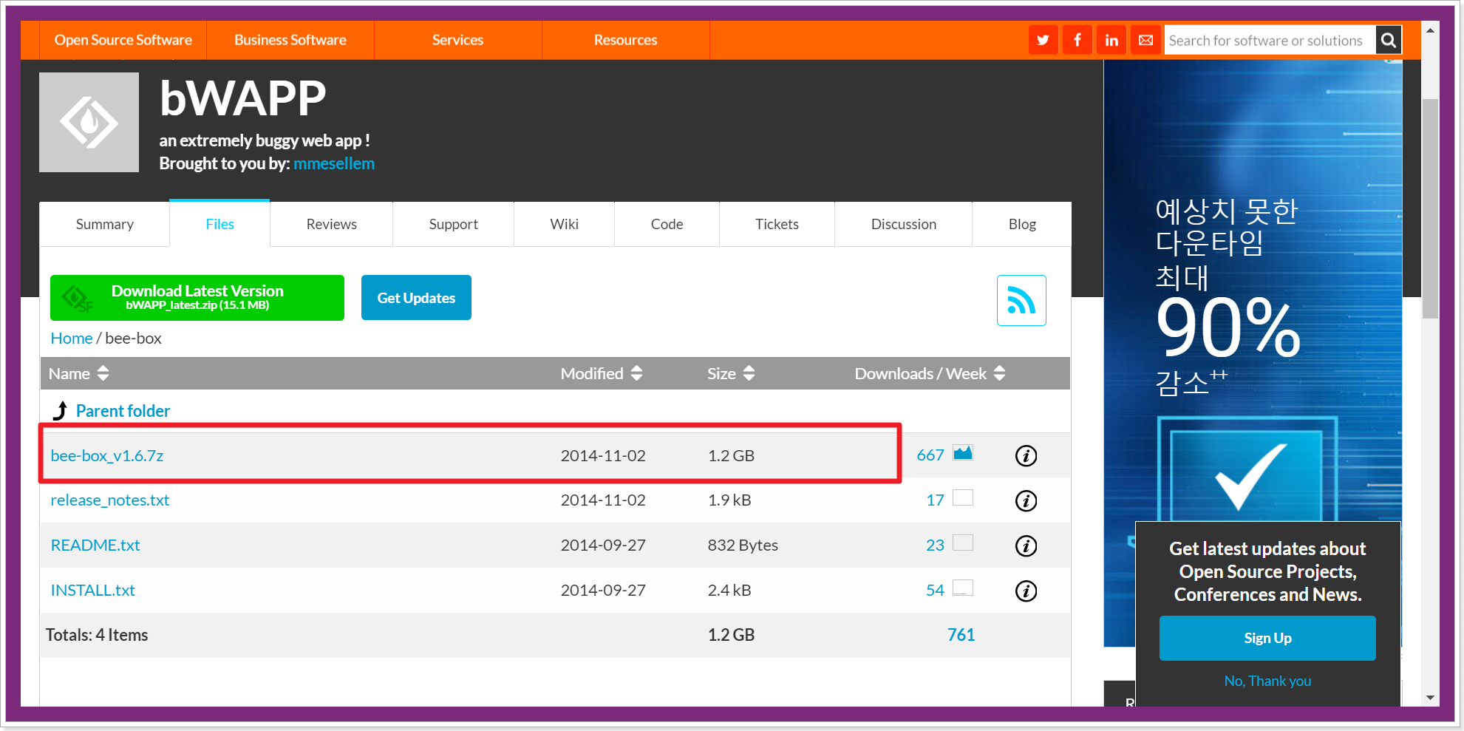The height and width of the screenshot is (731, 1464).
Task: Click the 17 downloads count for release_notes.txt
Action: [x=935, y=500]
